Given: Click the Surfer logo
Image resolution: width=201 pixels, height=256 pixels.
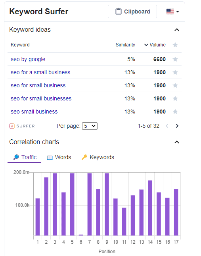Looking at the screenshot, I should coord(22,126).
